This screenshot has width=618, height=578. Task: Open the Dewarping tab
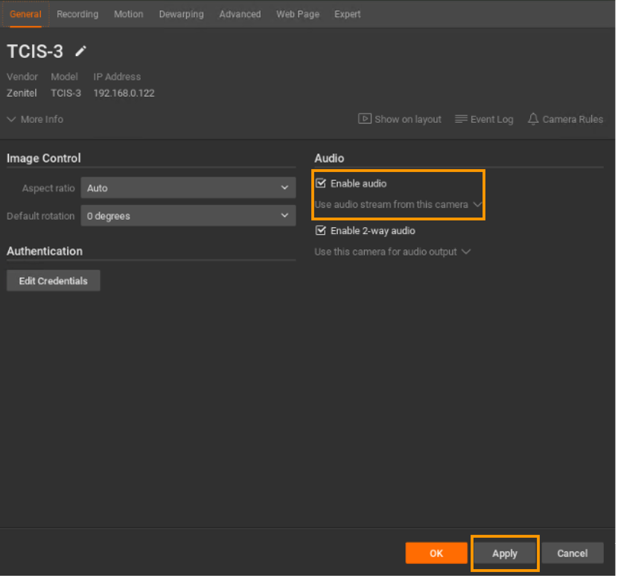181,14
